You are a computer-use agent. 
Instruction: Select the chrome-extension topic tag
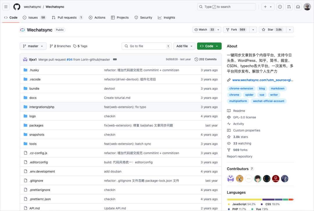coord(241,89)
